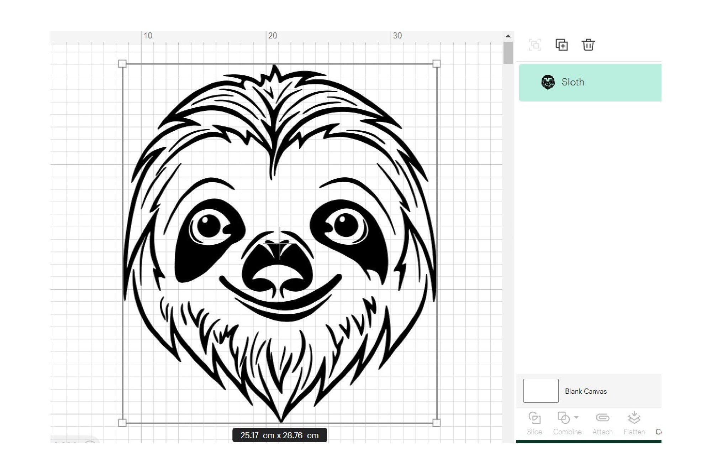712x475 pixels.
Task: Click the Duplicate layer icon
Action: pos(561,45)
